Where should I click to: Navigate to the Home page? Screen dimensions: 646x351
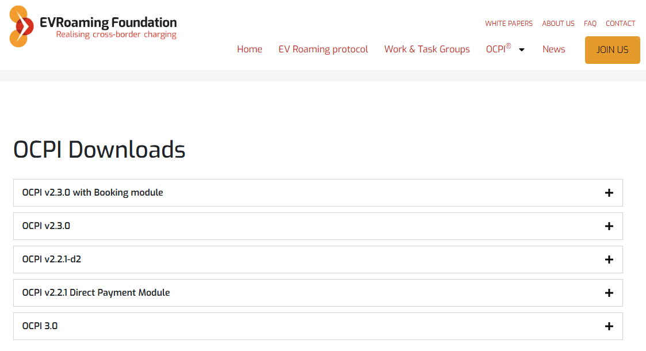(250, 49)
